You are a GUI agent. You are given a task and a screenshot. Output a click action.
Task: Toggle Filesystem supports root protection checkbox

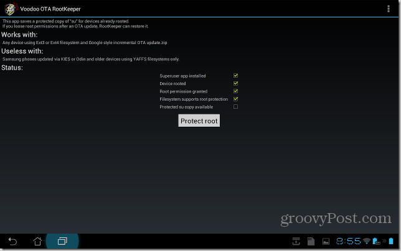[x=235, y=99]
